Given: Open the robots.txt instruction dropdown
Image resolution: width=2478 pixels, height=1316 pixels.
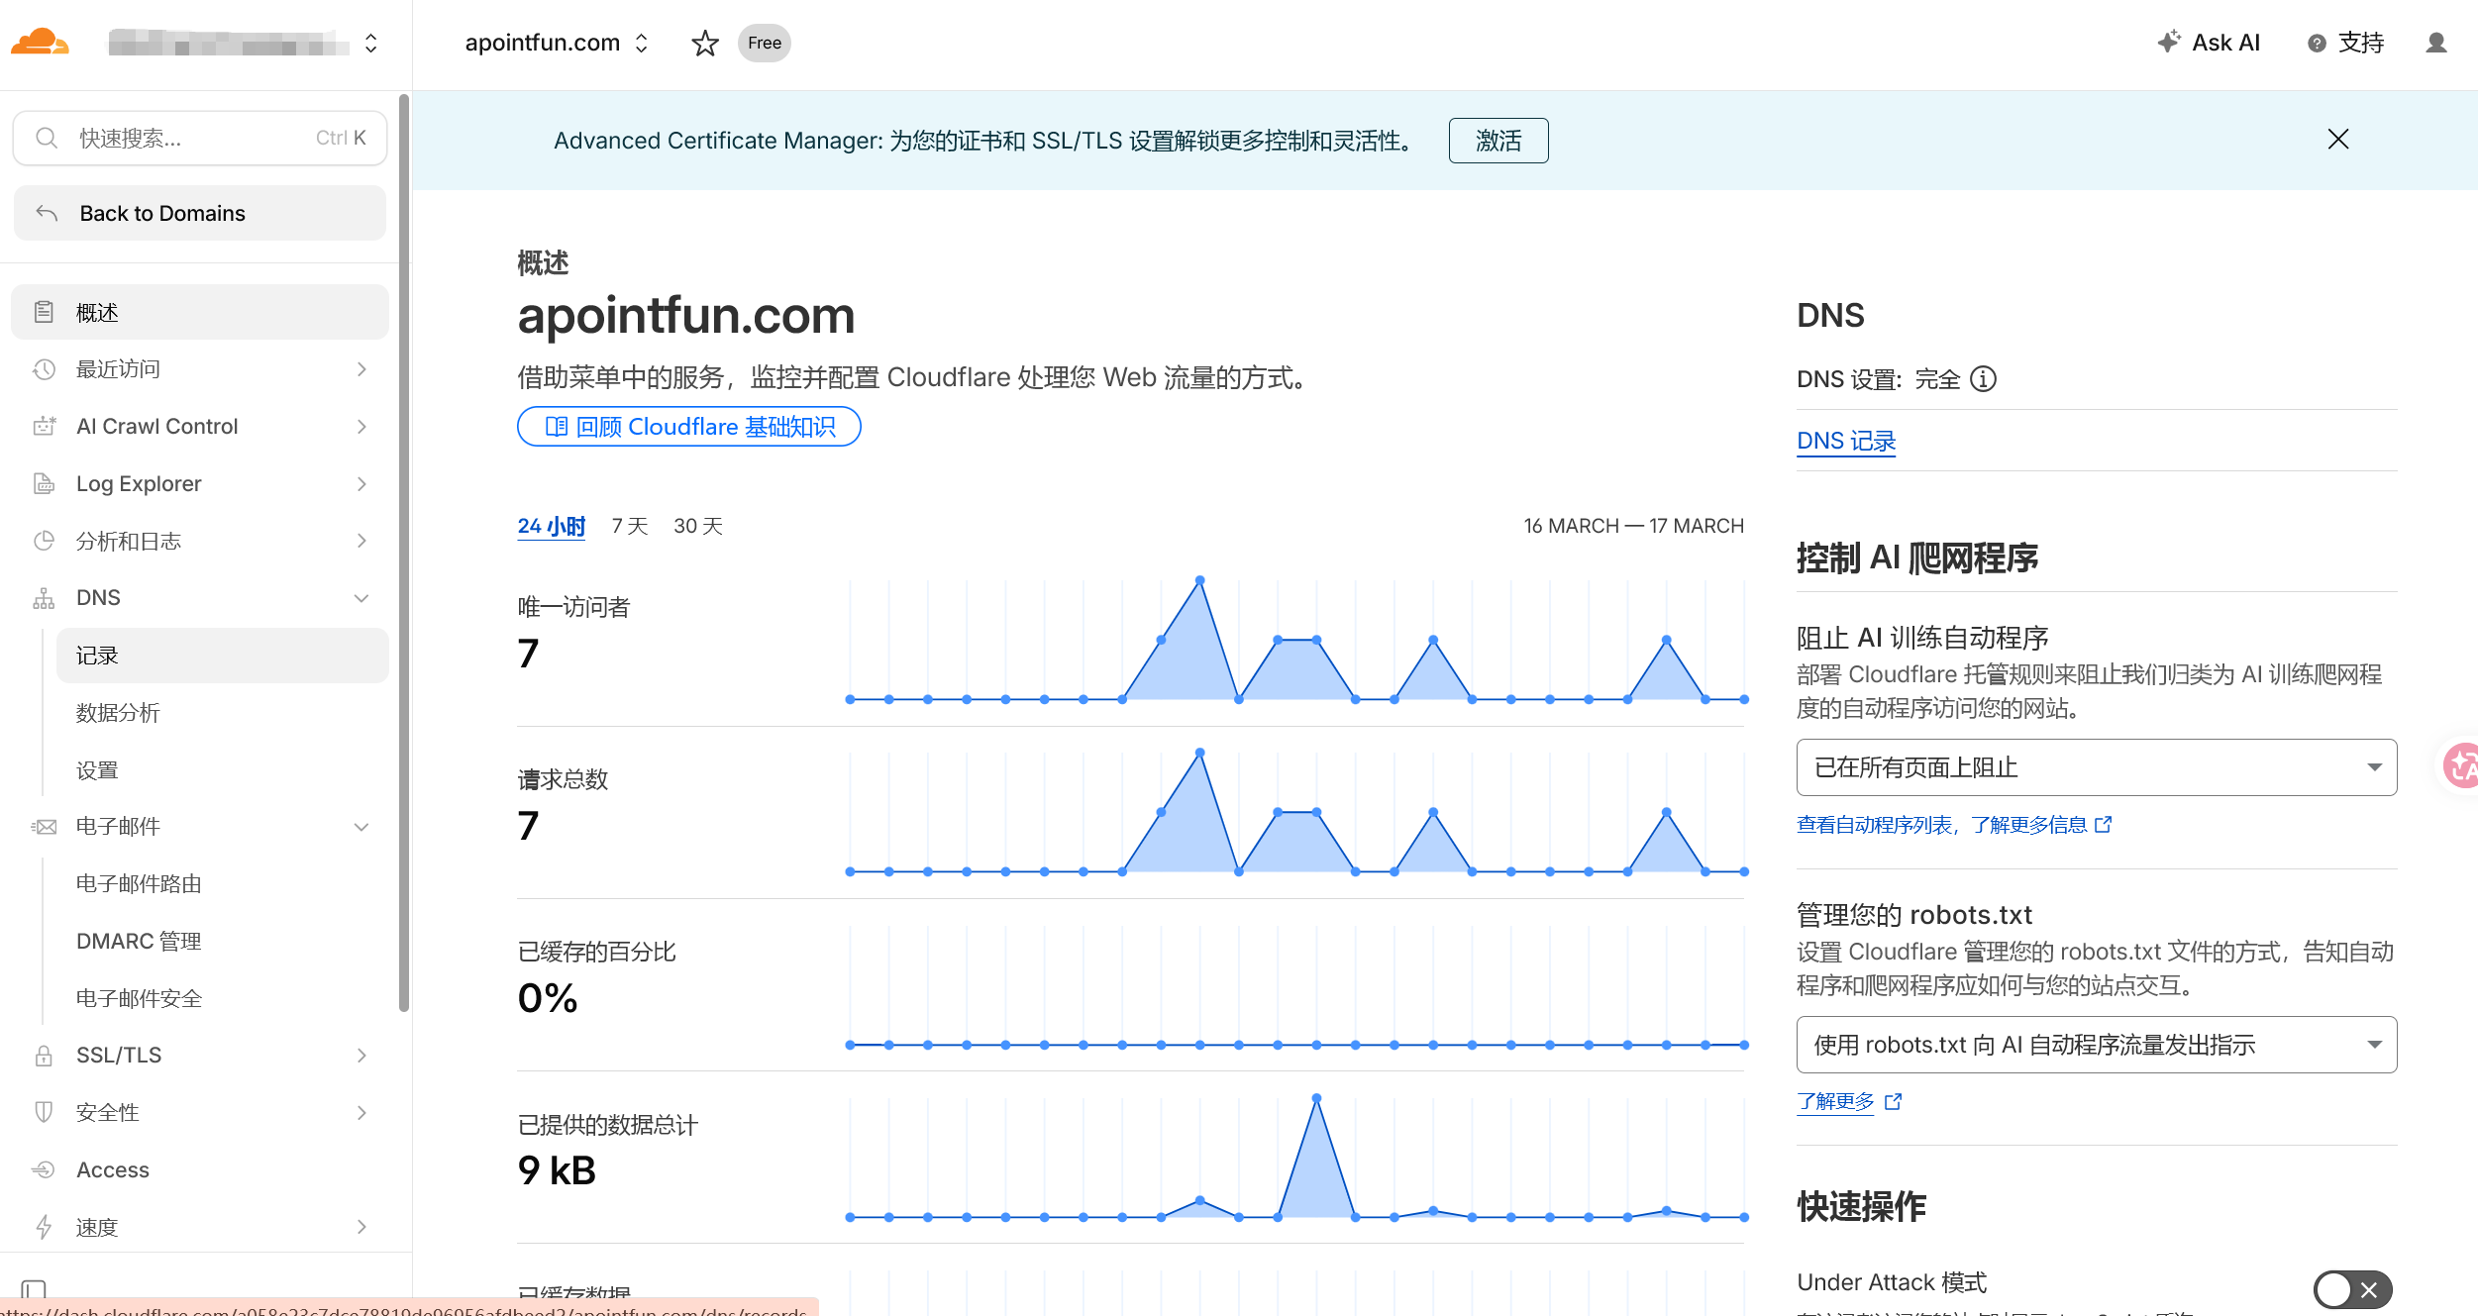Looking at the screenshot, I should tap(2096, 1045).
